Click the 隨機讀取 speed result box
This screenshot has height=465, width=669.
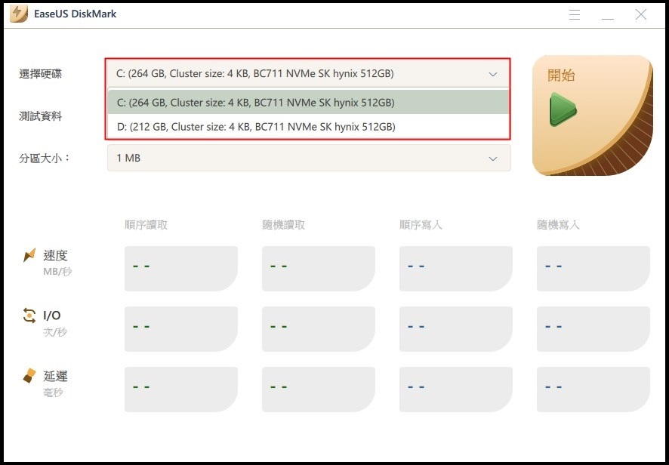pyautogui.click(x=318, y=268)
